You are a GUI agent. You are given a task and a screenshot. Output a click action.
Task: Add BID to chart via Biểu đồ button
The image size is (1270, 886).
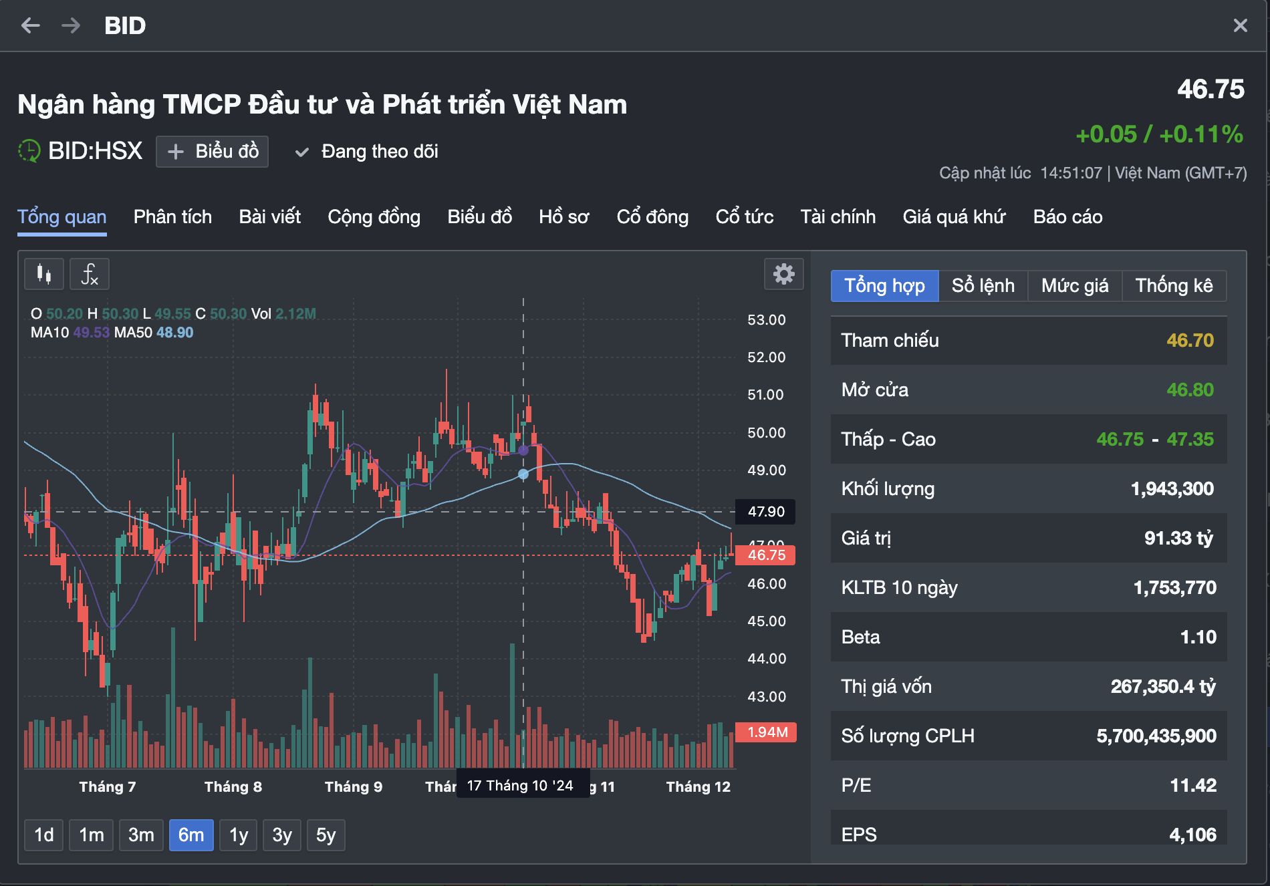pos(213,152)
